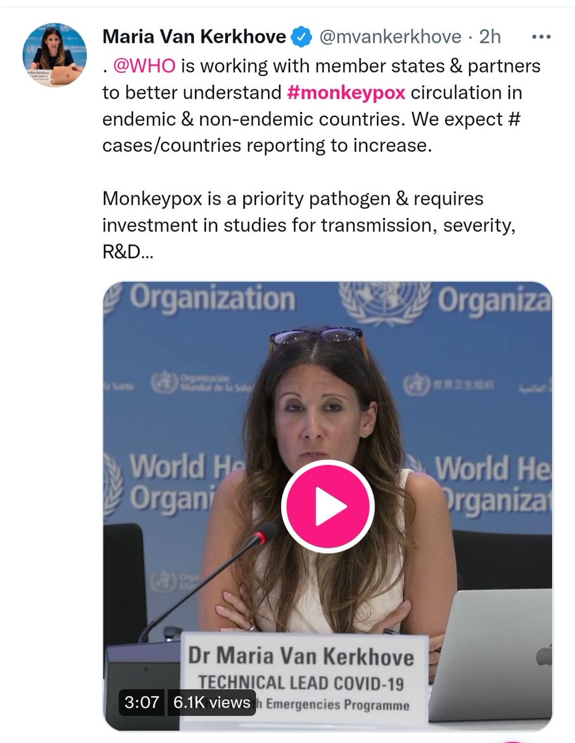
Task: Open the tweet's three-dot more menu
Action: pos(541,37)
